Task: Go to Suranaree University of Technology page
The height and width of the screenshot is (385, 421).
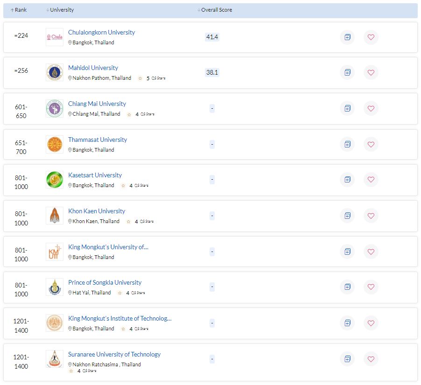Action: pos(114,354)
